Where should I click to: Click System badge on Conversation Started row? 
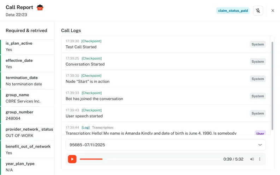pyautogui.click(x=258, y=62)
